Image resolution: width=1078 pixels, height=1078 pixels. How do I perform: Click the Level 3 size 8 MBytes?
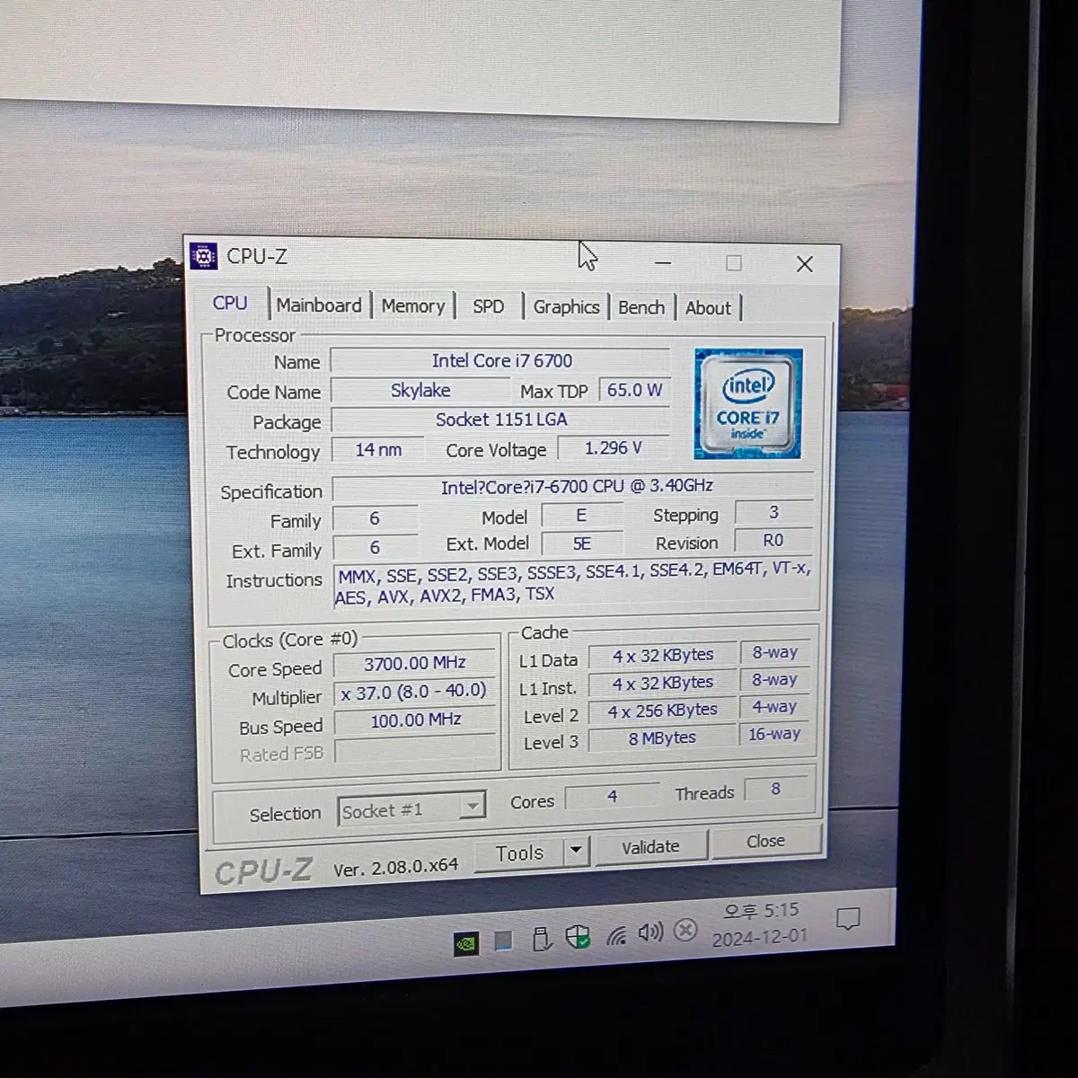(663, 738)
